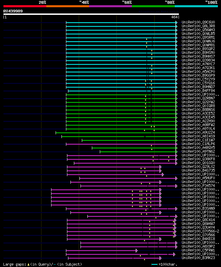
Task: Click the UniRef100_A5HUF0 label
Action: click(198, 178)
